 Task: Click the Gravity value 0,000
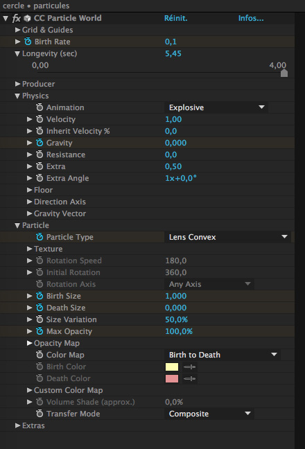(x=175, y=143)
